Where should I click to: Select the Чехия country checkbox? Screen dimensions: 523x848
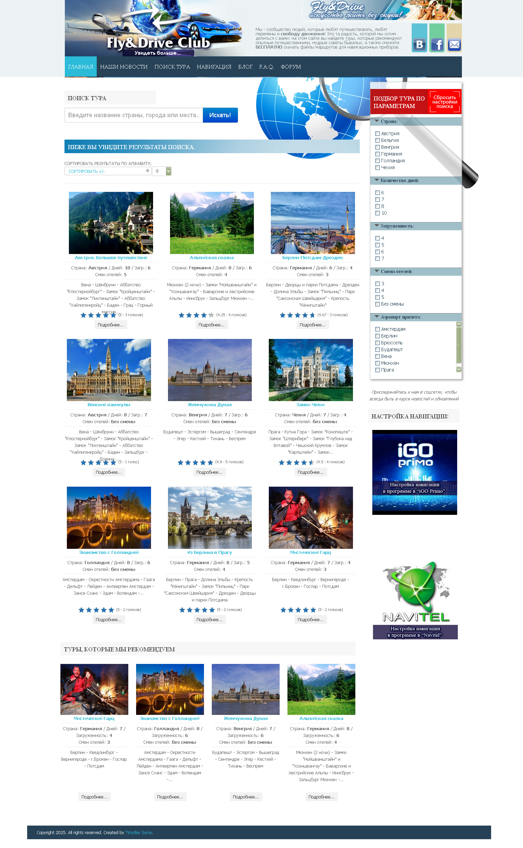378,167
